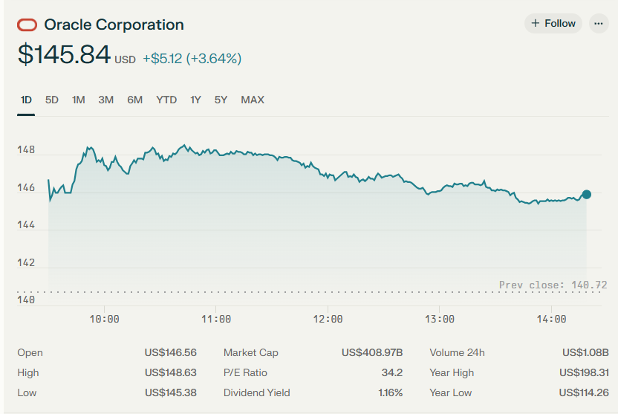
Task: Click the Open value US$146.56
Action: coord(170,352)
